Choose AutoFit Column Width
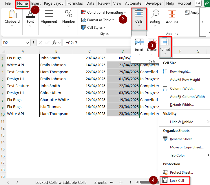 coord(187,97)
